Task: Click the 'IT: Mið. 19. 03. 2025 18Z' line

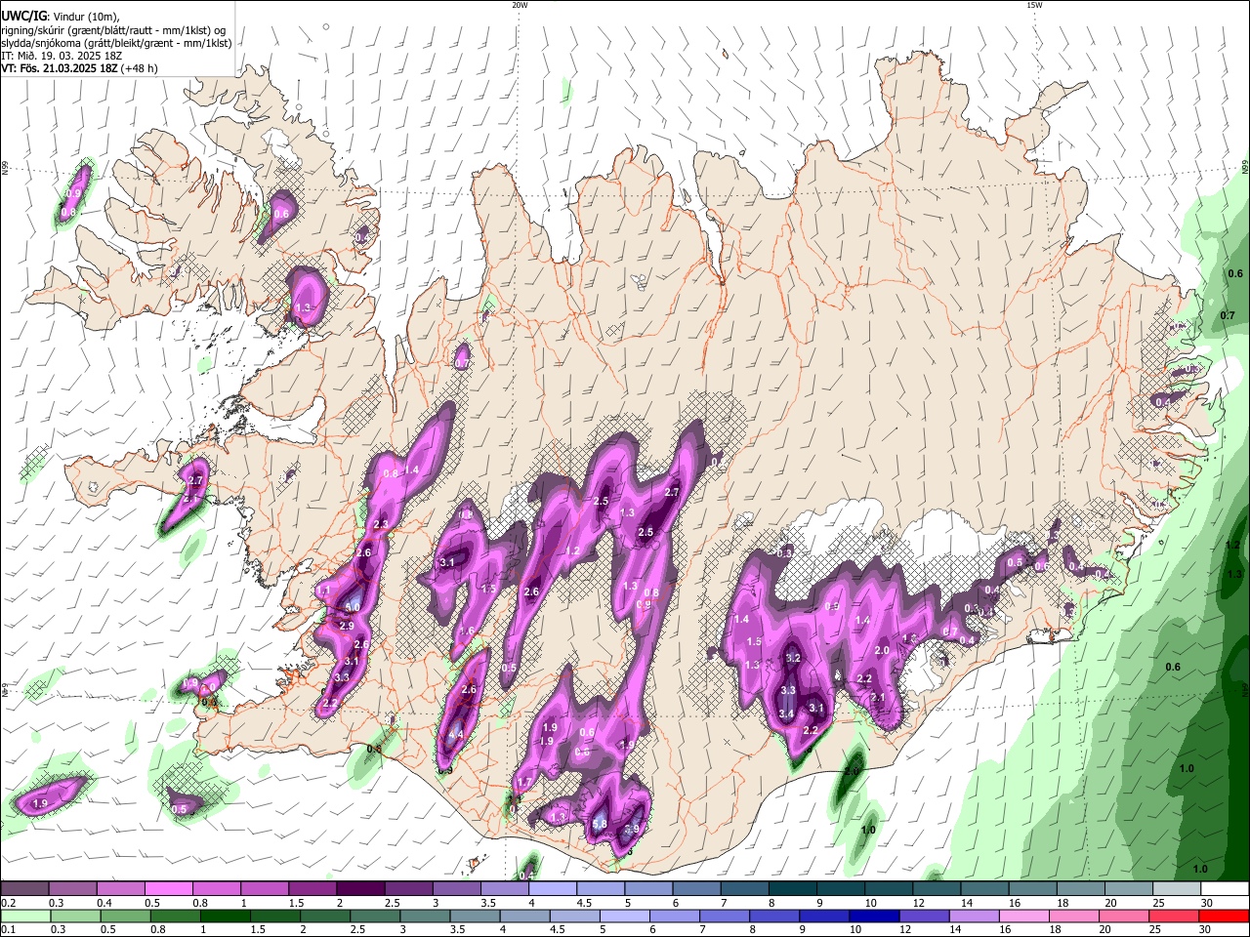Action: point(61,56)
